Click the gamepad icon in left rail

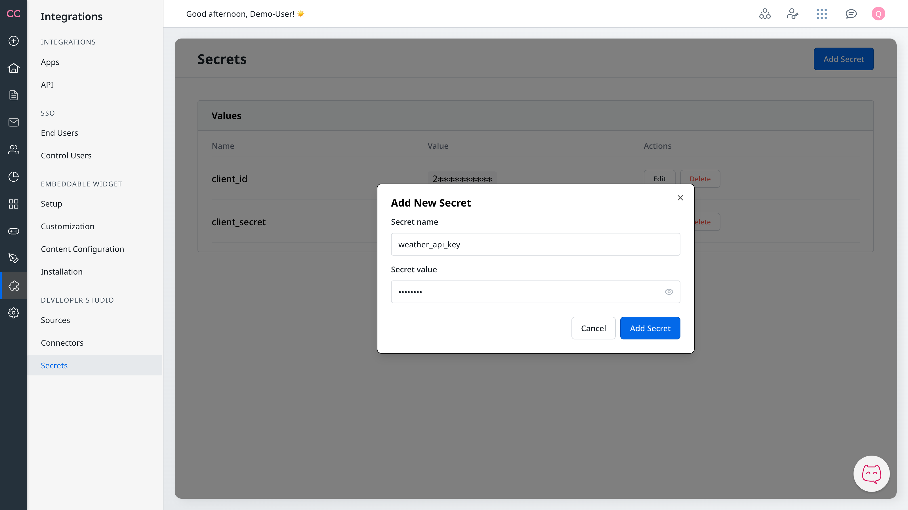coord(13,231)
